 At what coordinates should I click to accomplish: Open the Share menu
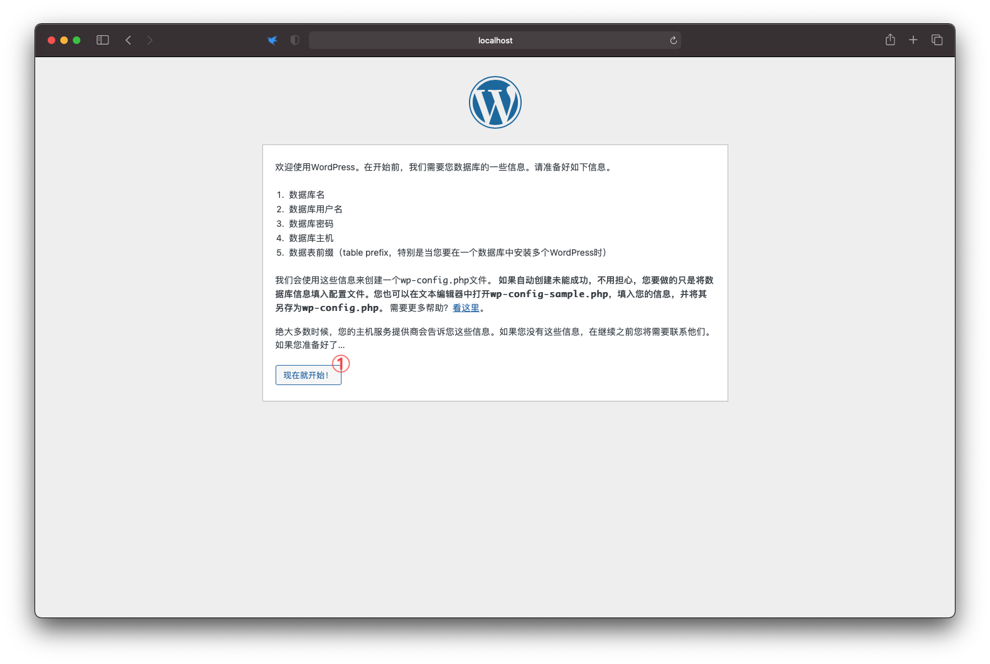pyautogui.click(x=890, y=40)
